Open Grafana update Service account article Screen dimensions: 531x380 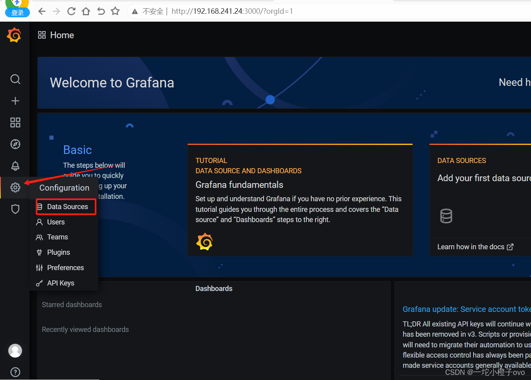pos(466,309)
